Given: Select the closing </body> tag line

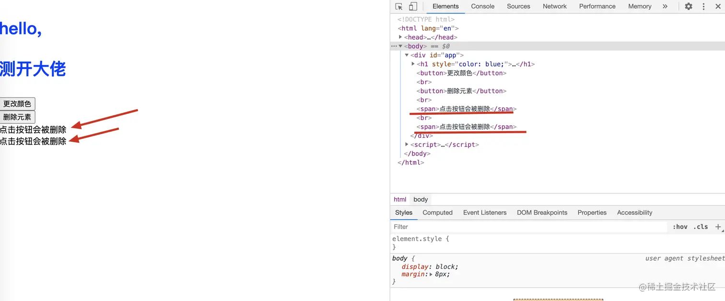Looking at the screenshot, I should [x=417, y=154].
